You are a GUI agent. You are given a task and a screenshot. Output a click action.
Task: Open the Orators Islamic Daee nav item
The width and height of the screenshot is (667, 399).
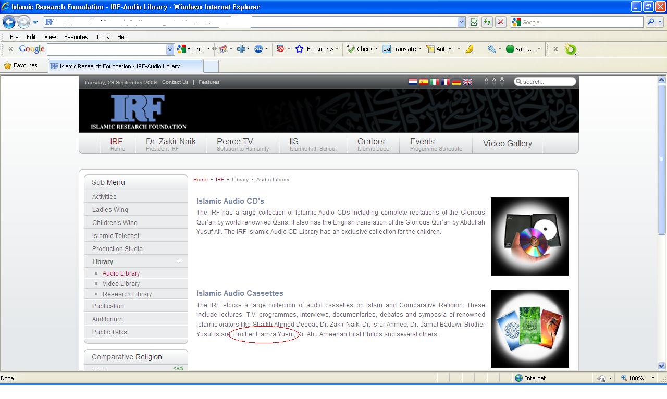(x=373, y=144)
